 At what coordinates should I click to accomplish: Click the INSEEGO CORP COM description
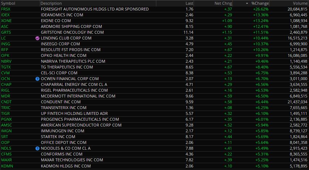60,44
